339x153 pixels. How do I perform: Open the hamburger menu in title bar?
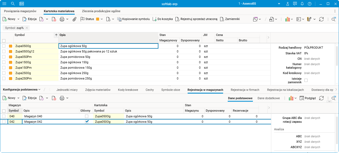[4, 4]
